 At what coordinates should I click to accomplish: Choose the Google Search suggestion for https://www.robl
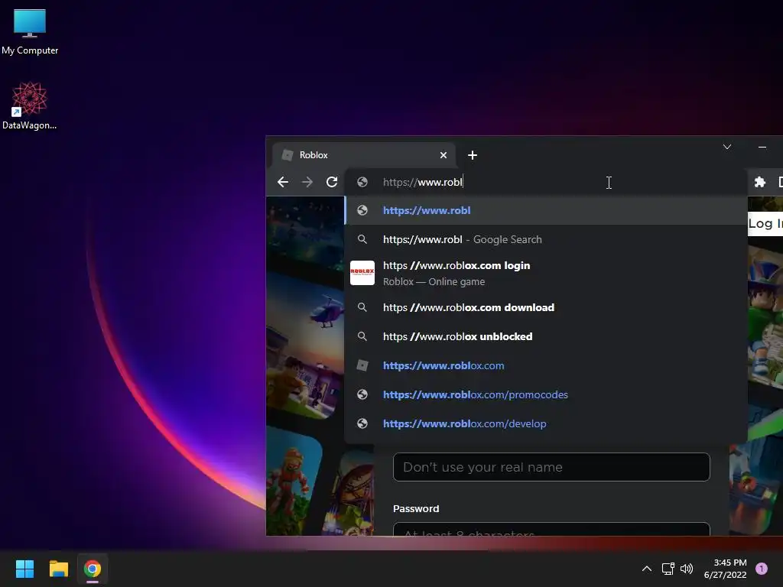[546, 239]
